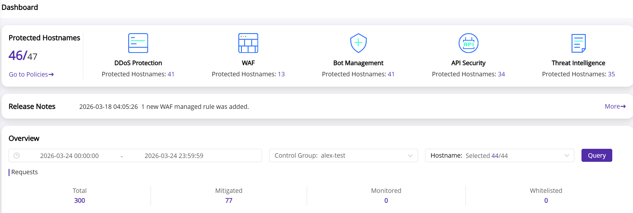Open Go to Policies link

click(x=31, y=74)
